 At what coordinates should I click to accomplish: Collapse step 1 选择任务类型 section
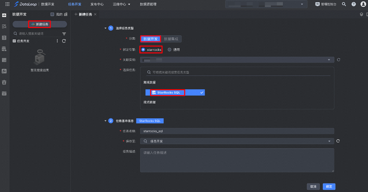point(105,28)
